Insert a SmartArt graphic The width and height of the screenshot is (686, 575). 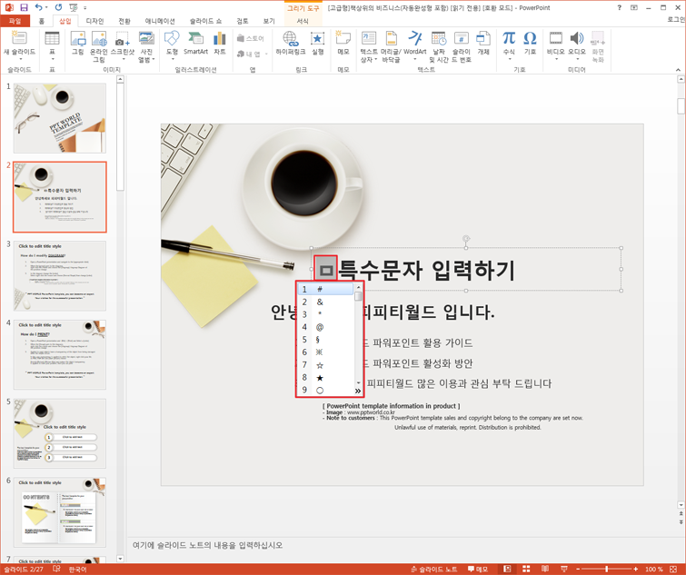point(195,38)
